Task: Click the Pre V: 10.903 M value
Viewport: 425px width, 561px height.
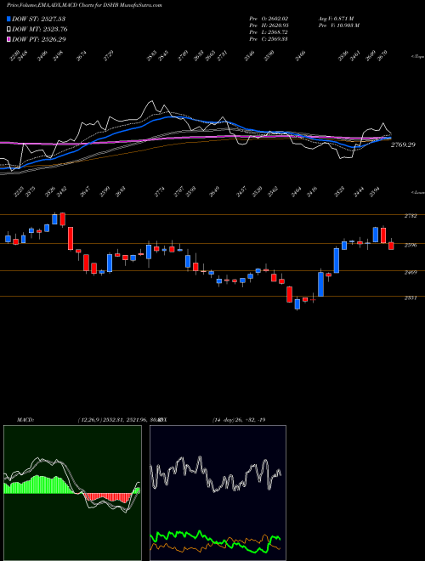Action: tap(338, 25)
